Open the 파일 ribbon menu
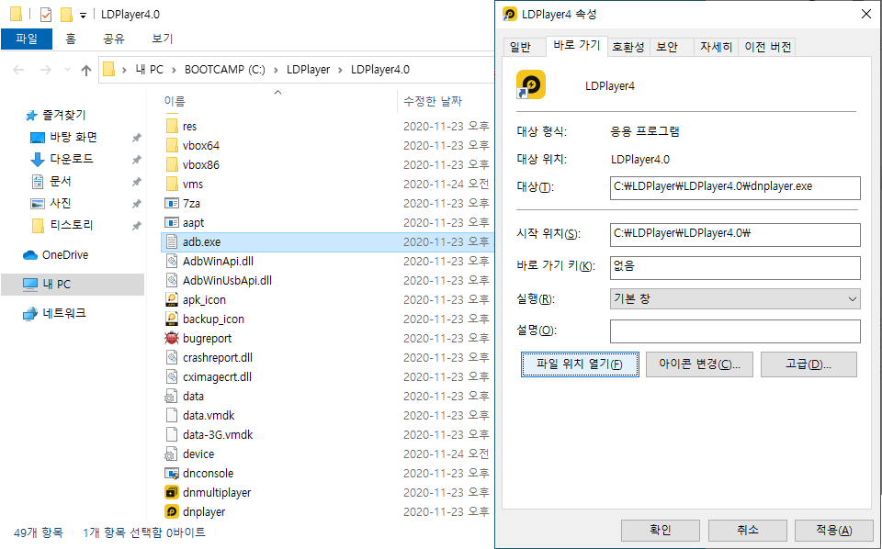 [27, 39]
